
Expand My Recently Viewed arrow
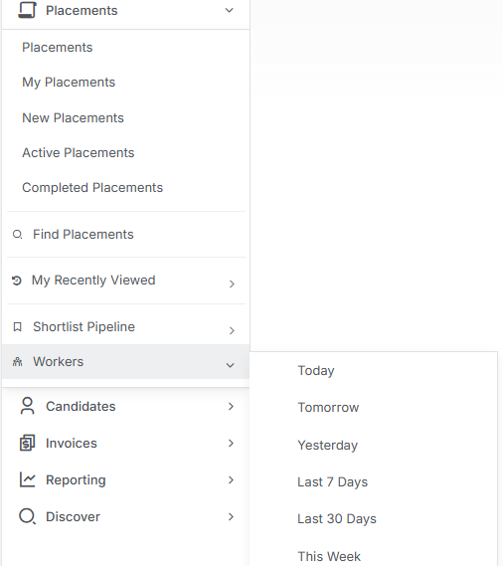pyautogui.click(x=232, y=284)
